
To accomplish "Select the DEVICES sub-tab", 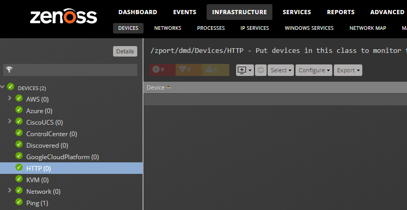I will (x=128, y=28).
